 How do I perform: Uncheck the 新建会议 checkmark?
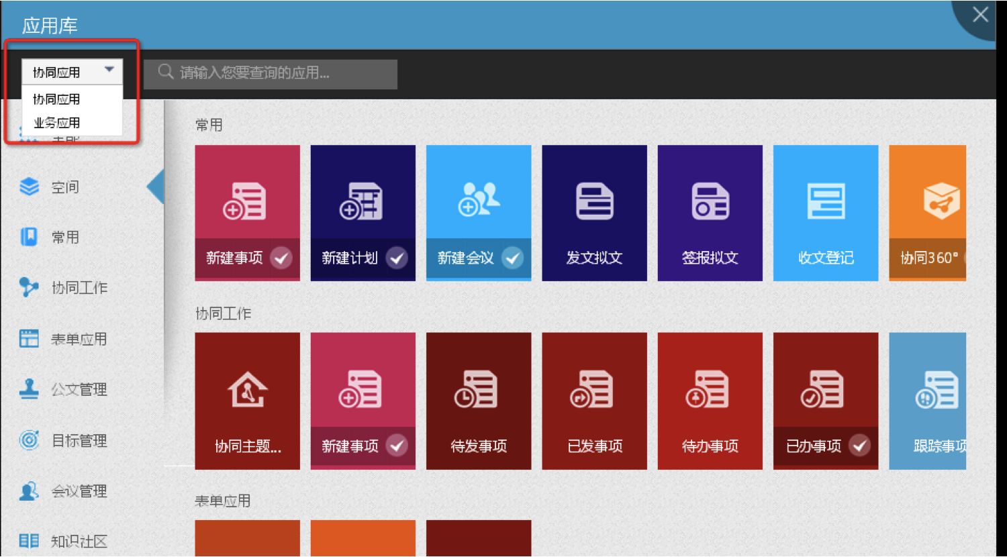tap(512, 258)
